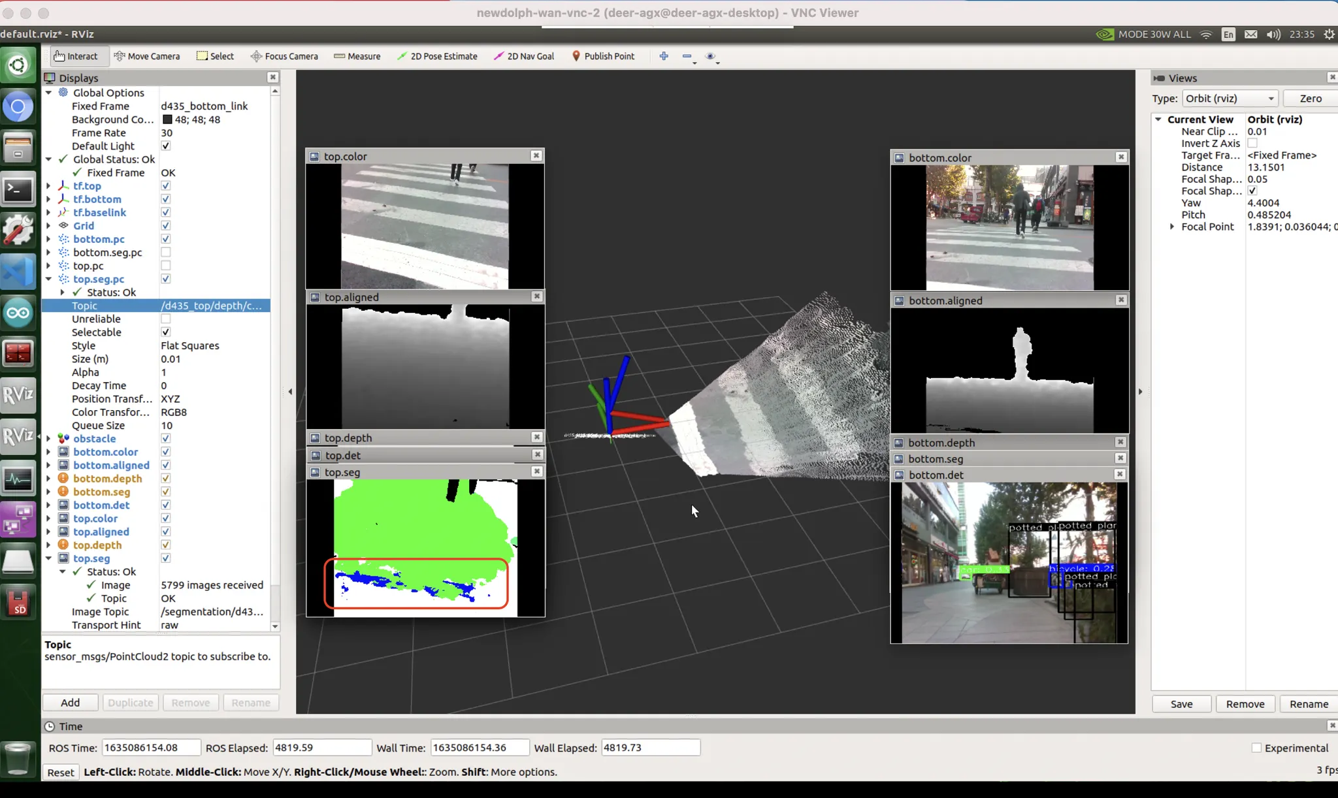Open Chromium browser from the dock

[x=18, y=106]
